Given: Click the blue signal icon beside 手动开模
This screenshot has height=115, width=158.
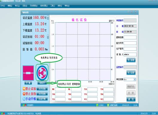Looking at the screenshot, I should 24,99.
